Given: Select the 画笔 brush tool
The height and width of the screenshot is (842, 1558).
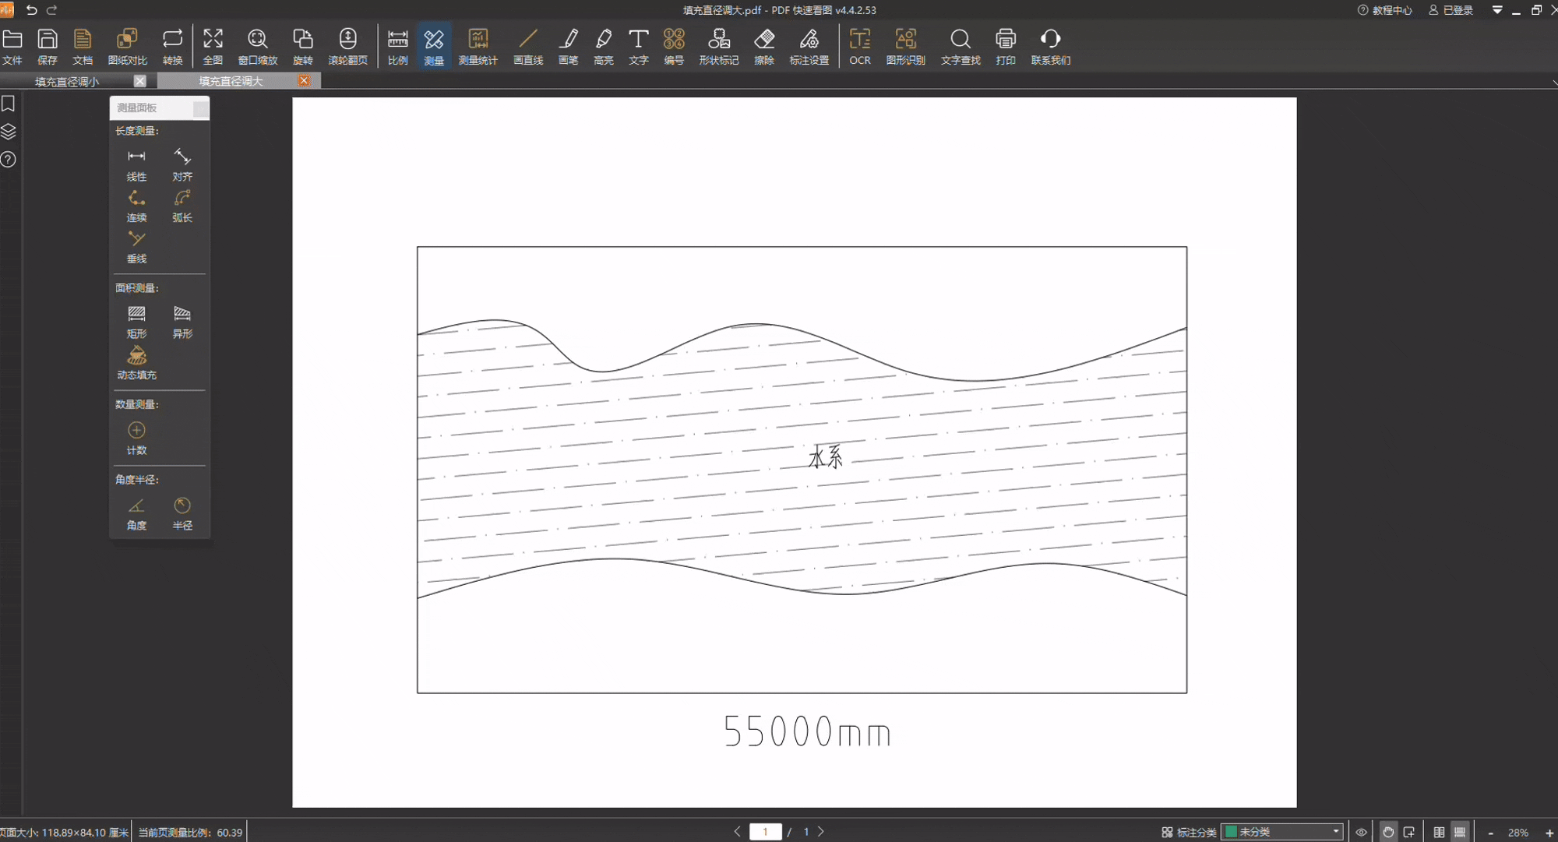Looking at the screenshot, I should pos(569,46).
